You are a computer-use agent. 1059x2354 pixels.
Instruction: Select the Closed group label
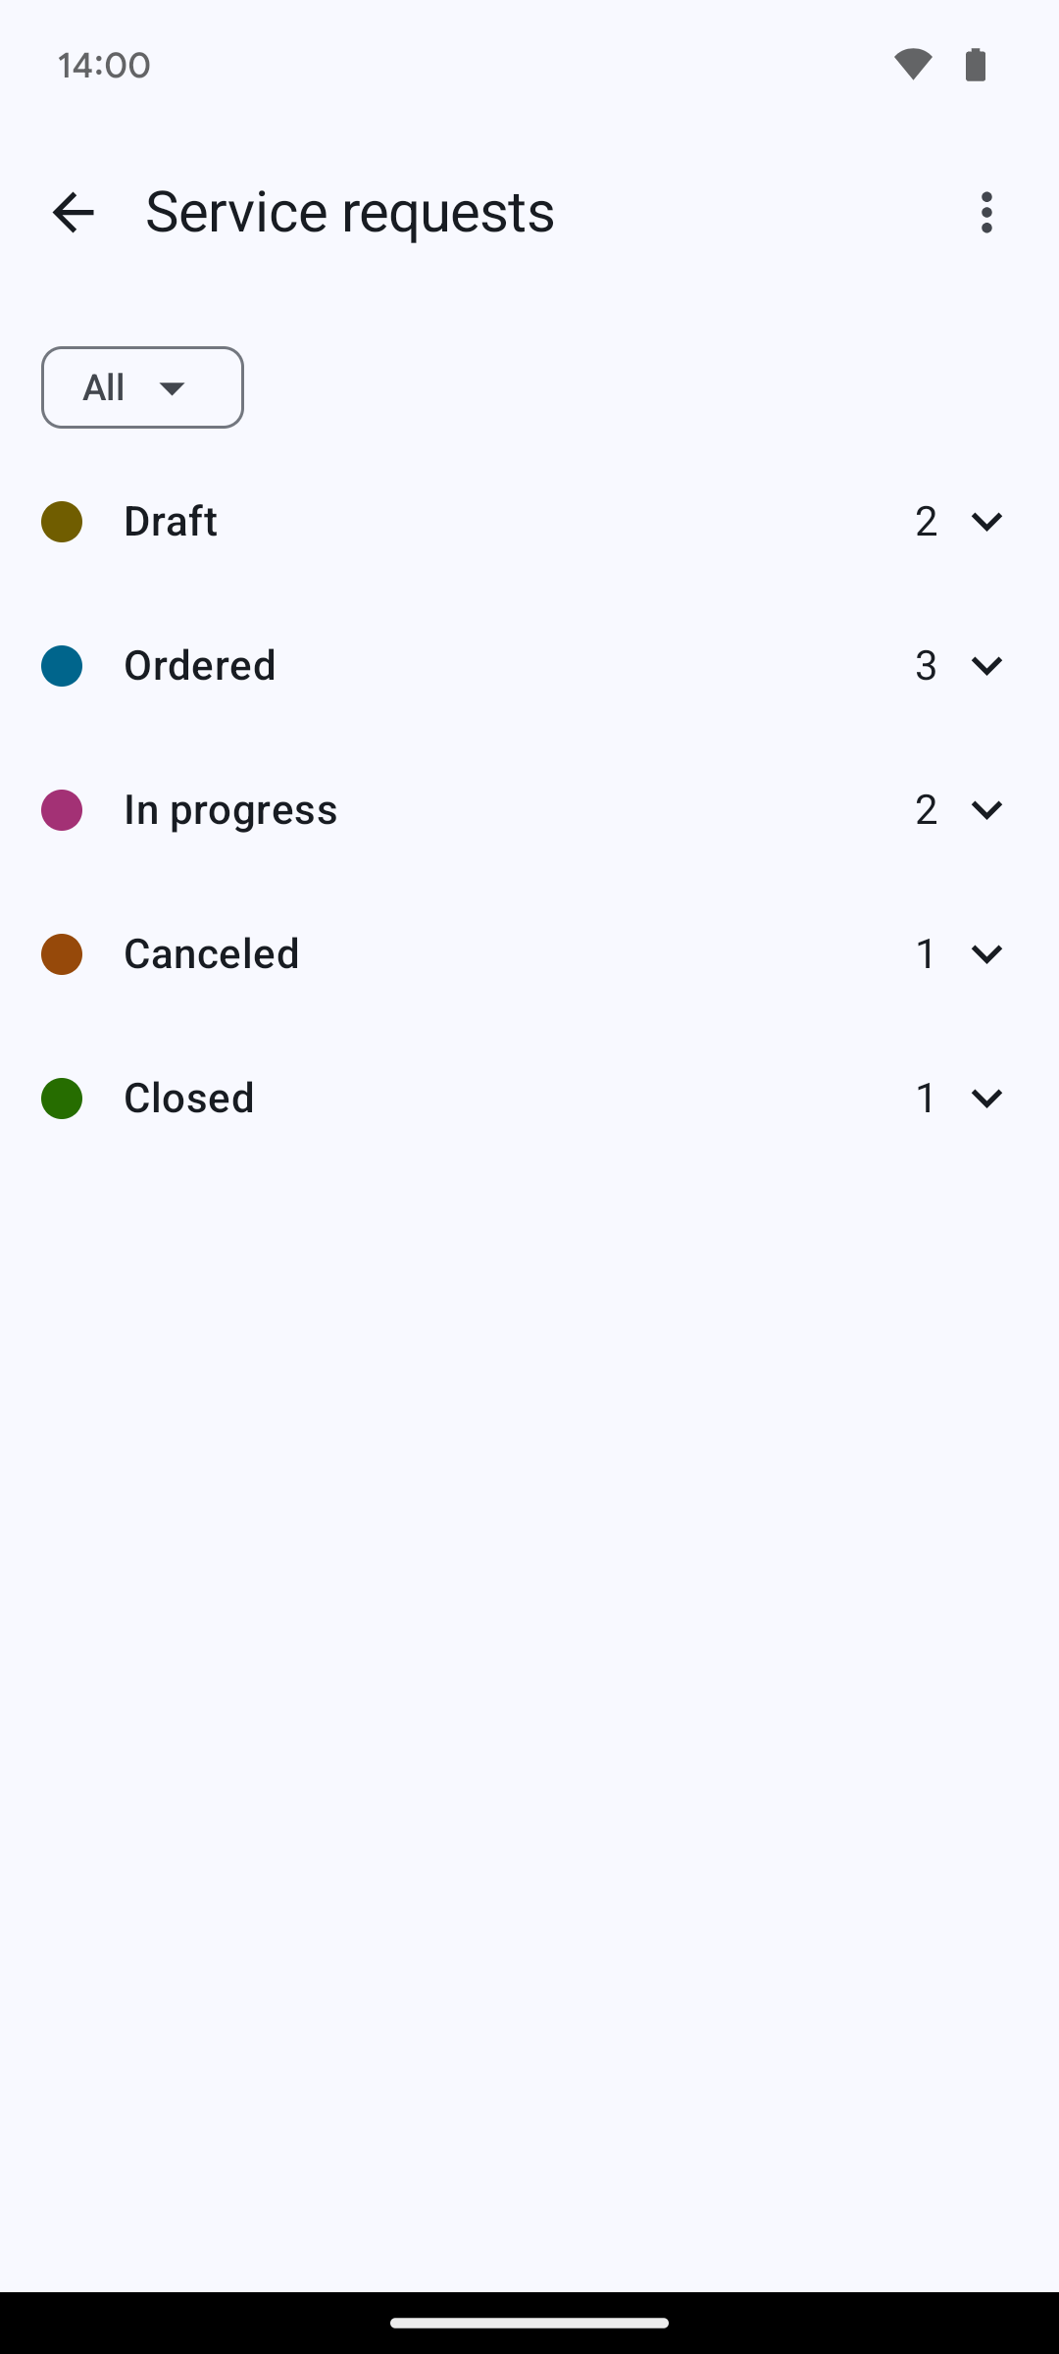(x=189, y=1098)
